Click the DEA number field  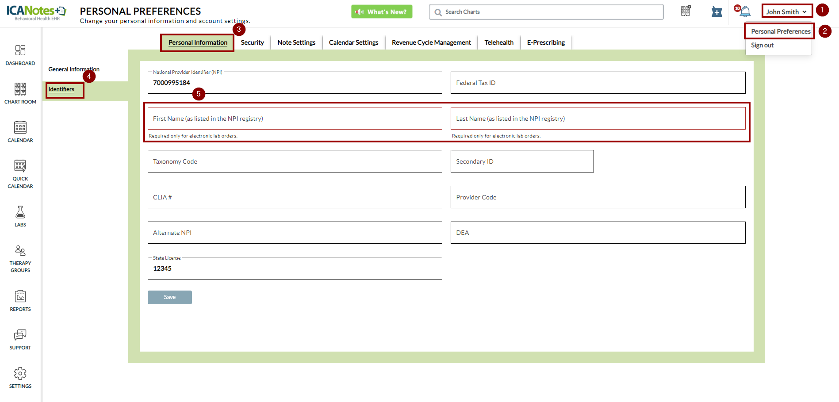tap(598, 233)
